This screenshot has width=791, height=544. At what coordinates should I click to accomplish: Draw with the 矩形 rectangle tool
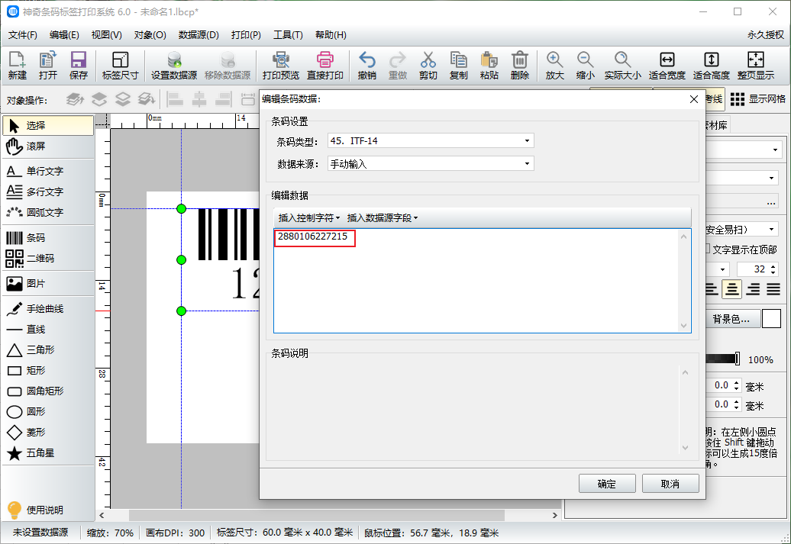48,371
